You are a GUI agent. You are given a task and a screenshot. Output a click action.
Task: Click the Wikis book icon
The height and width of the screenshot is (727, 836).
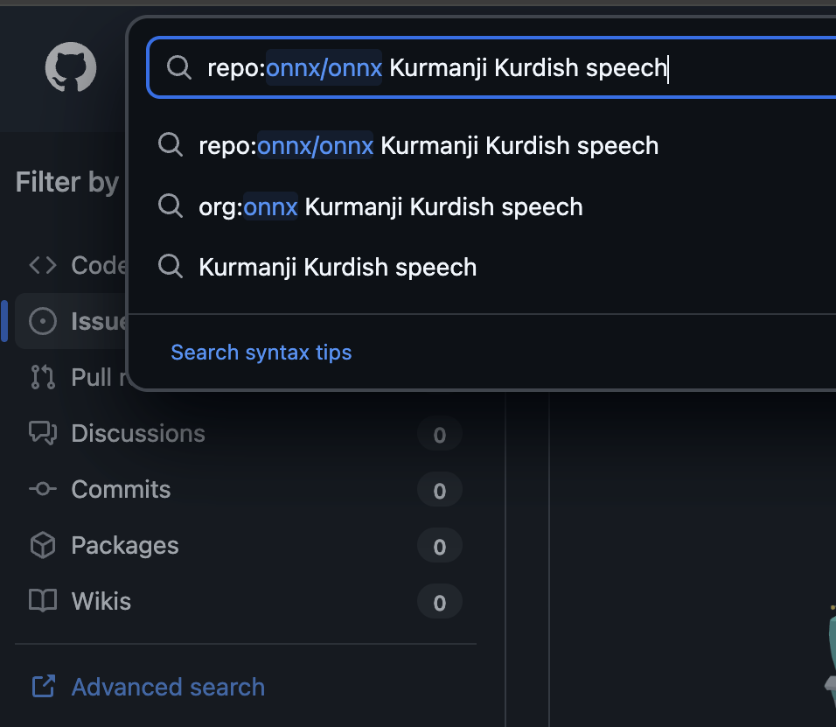(x=43, y=601)
